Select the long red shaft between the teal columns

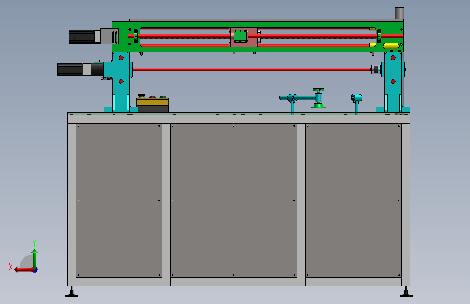pyautogui.click(x=252, y=69)
